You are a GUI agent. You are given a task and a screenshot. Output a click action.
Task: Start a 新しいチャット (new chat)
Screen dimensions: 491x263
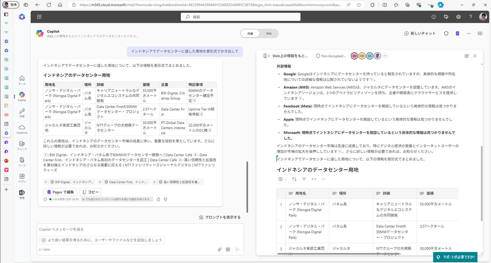(x=420, y=33)
